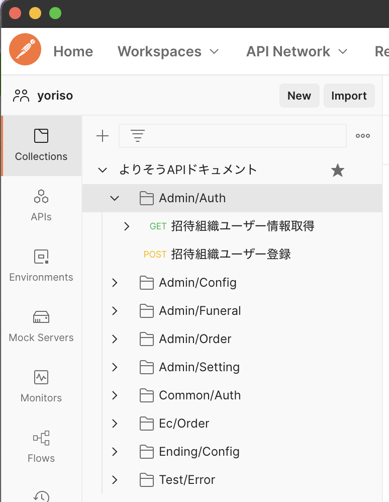Viewport: 389px width, 502px height.
Task: Open the Workspaces dropdown
Action: (x=168, y=51)
